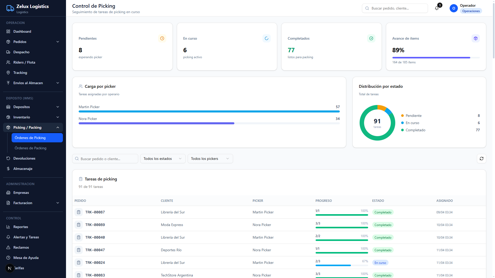
Task: Click the PROGRESO column header
Action: 324,201
